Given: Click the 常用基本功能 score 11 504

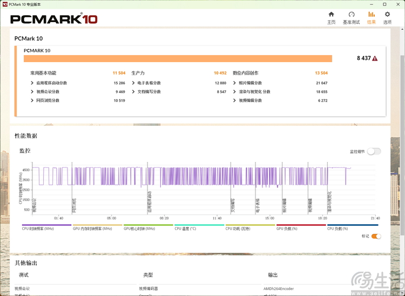Looking at the screenshot, I should pyautogui.click(x=119, y=73).
